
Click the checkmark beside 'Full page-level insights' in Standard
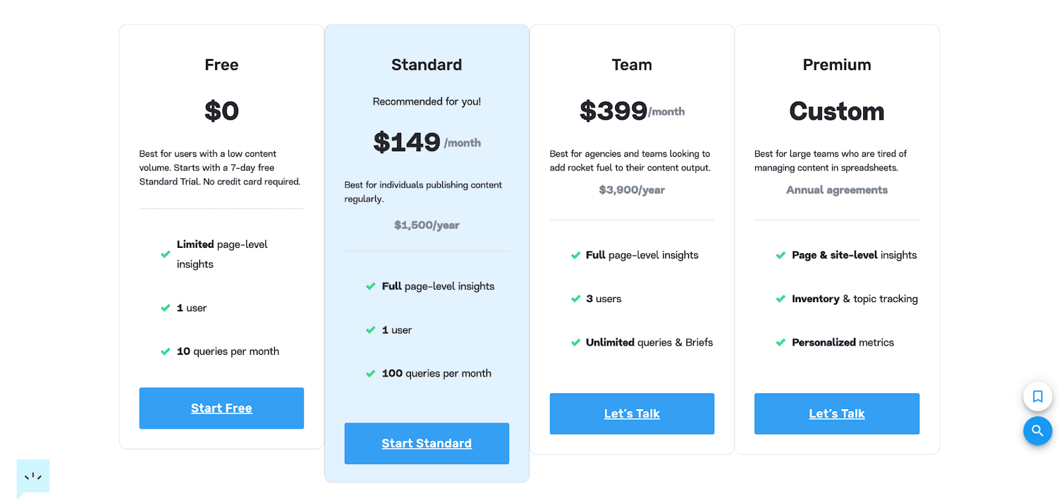(x=371, y=286)
